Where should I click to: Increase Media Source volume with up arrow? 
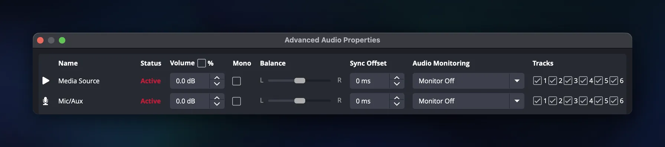click(x=217, y=78)
